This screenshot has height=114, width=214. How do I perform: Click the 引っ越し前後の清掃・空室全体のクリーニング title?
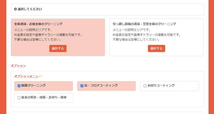(x=144, y=24)
